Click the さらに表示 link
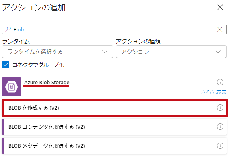The image size is (229, 156). point(214,92)
